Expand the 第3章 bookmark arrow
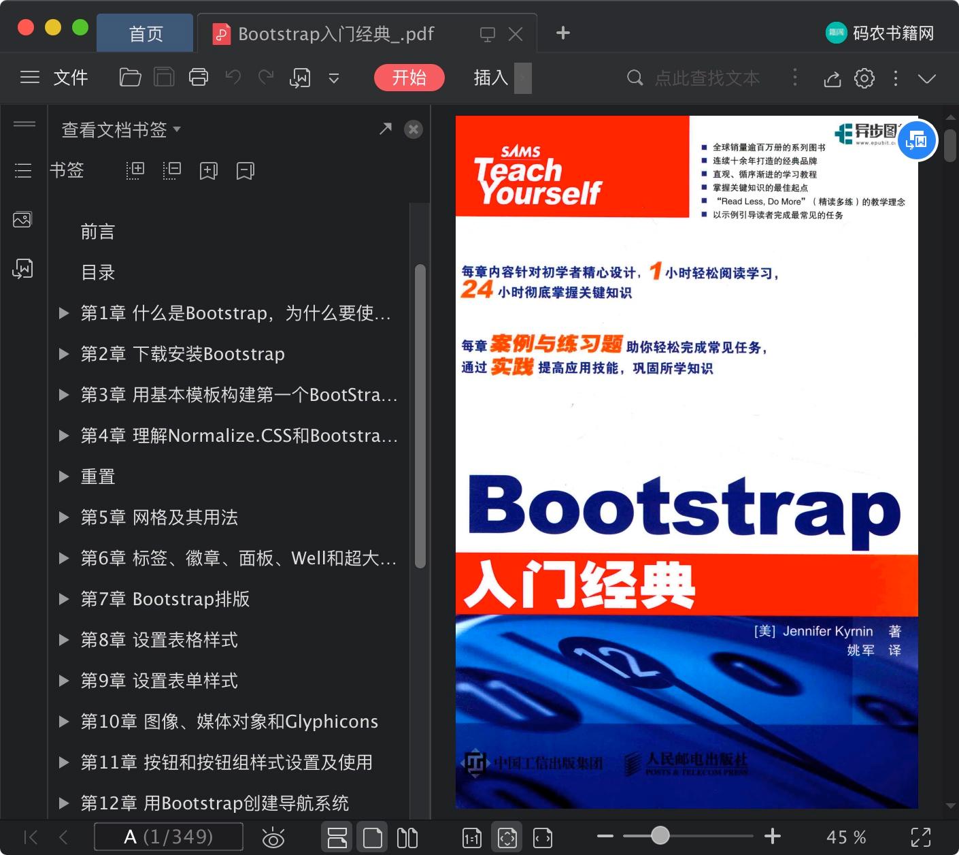Viewport: 959px width, 855px height. point(64,395)
